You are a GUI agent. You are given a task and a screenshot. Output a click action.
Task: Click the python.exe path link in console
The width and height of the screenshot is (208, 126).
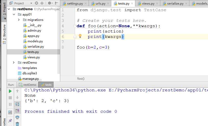(x=65, y=90)
